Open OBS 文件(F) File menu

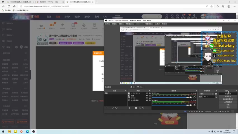coord(107,24)
